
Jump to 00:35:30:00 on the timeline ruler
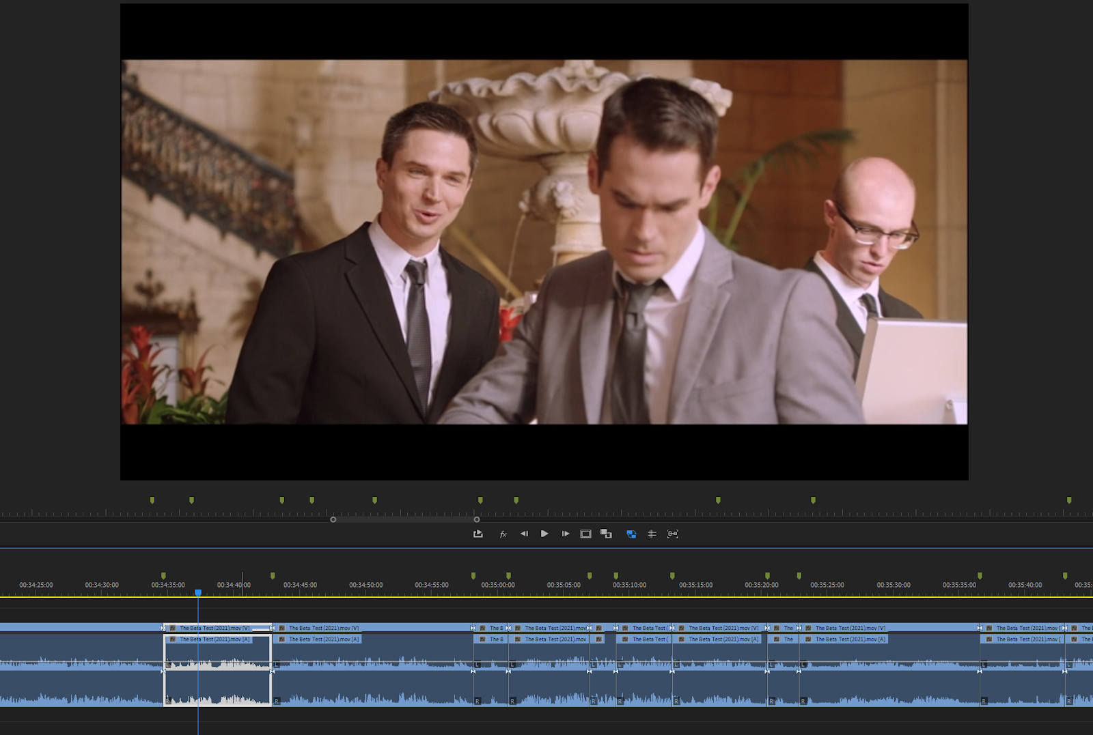[x=894, y=585]
